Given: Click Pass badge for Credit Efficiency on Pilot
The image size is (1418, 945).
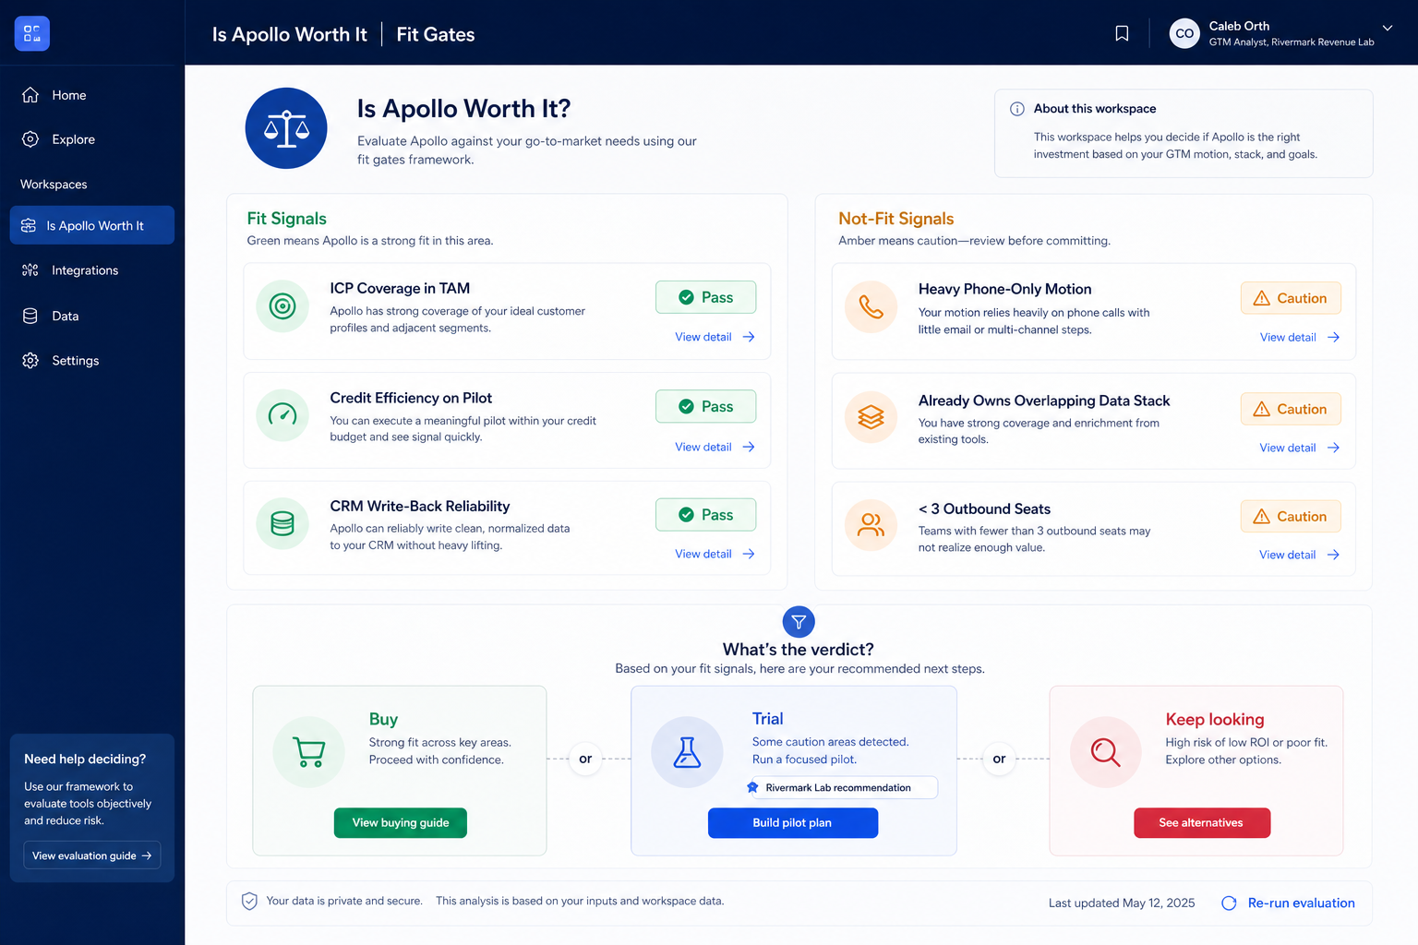Looking at the screenshot, I should coord(705,406).
